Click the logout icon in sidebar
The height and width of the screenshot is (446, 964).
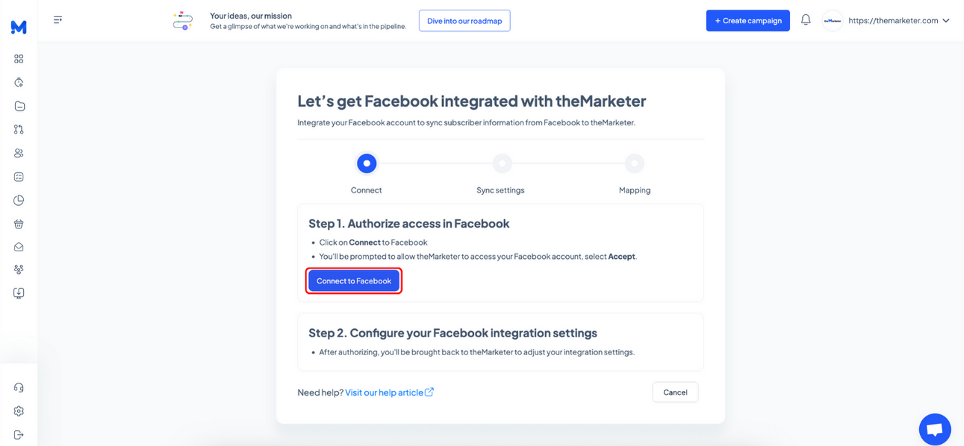19,434
